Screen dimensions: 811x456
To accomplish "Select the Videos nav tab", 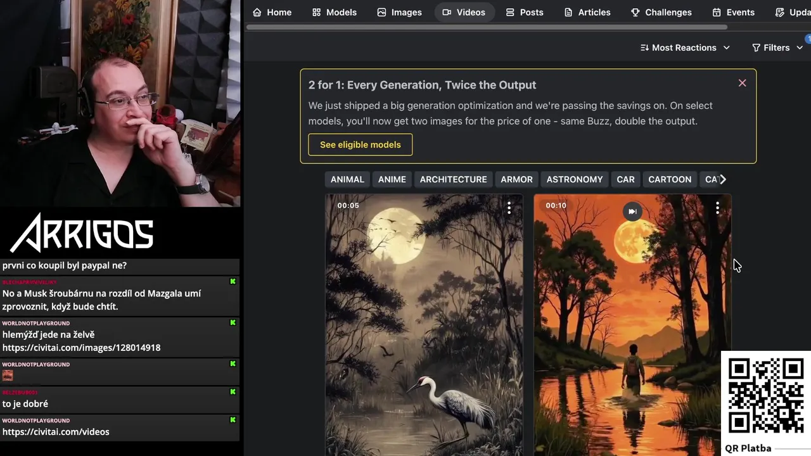I will [464, 12].
